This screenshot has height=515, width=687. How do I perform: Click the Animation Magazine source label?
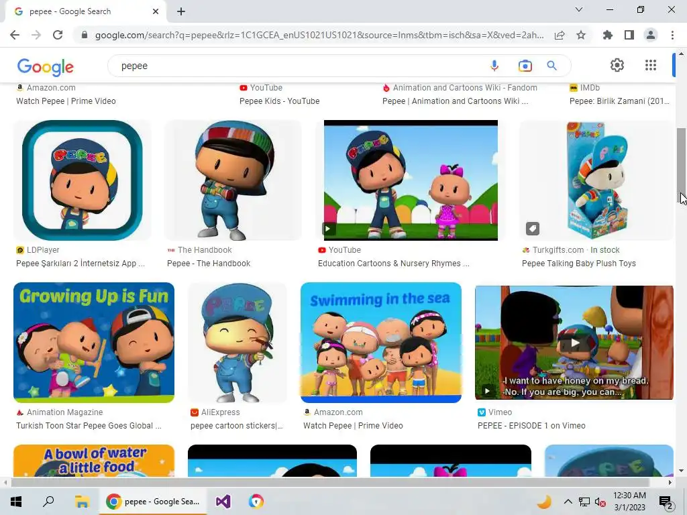click(64, 412)
